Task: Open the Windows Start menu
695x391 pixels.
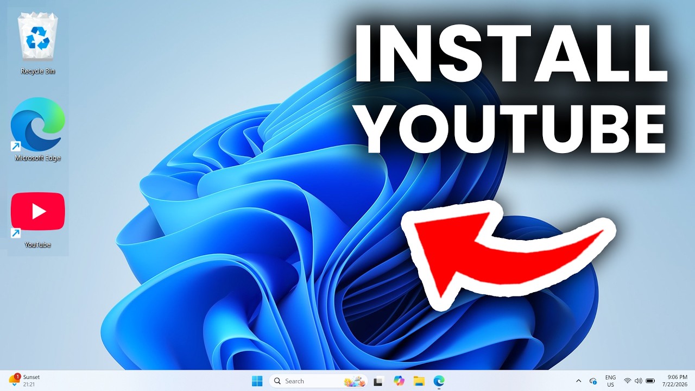Action: click(257, 381)
